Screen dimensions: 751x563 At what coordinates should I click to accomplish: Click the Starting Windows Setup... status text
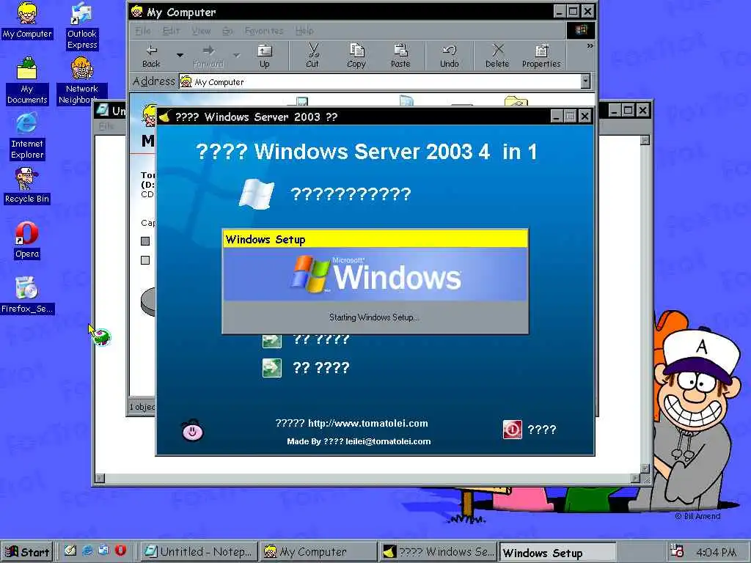point(373,317)
